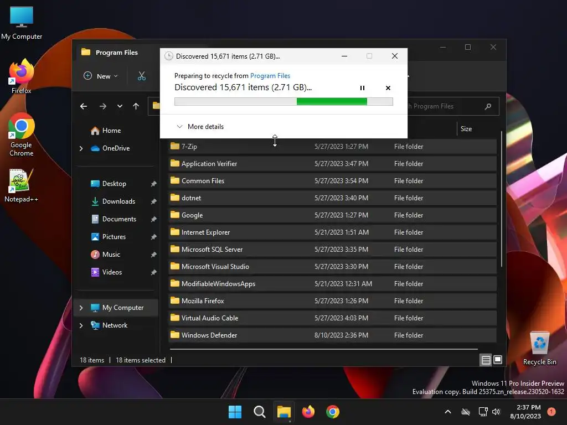Image resolution: width=567 pixels, height=425 pixels.
Task: Go forward with the right arrow button
Action: (102, 106)
